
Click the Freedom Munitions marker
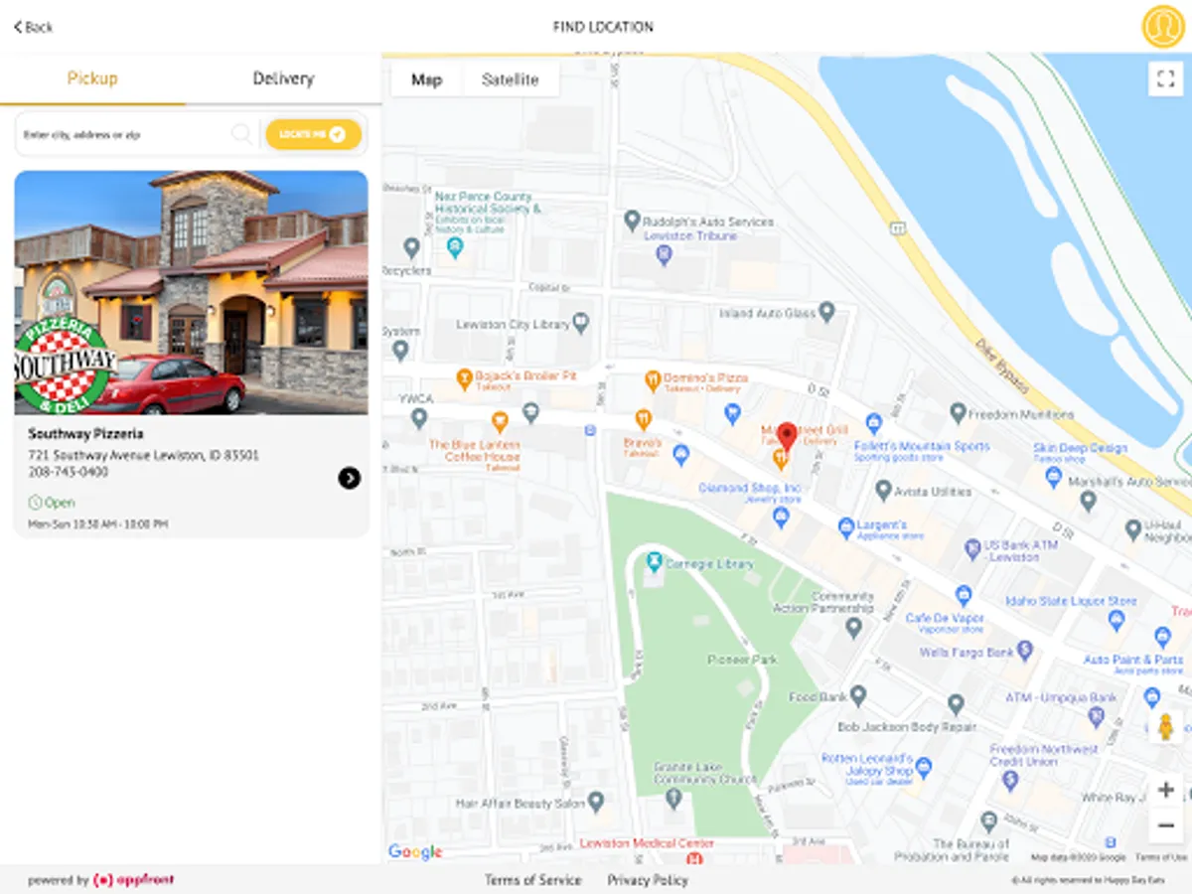[x=958, y=412]
